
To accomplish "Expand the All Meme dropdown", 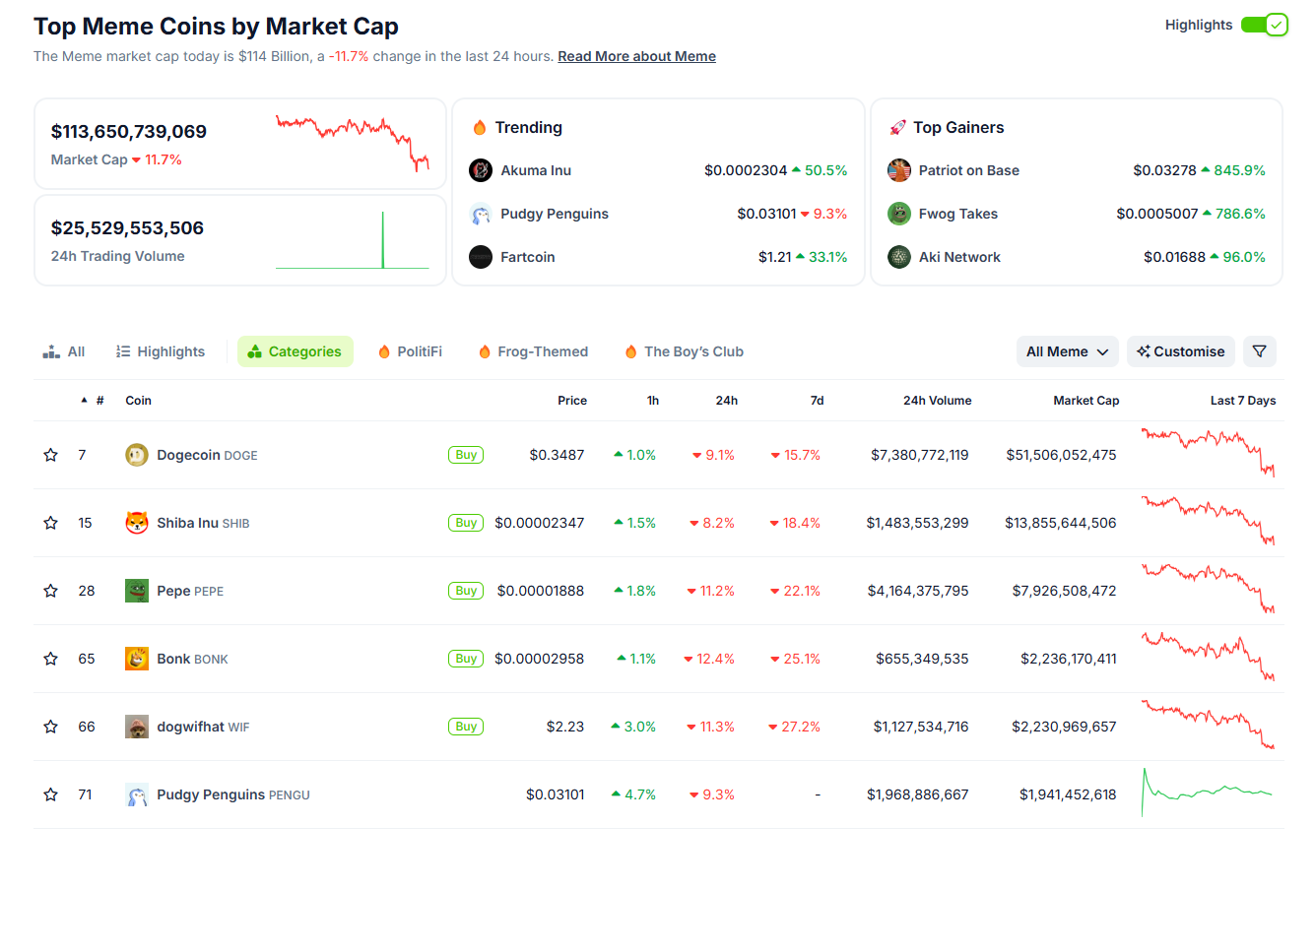I will point(1067,351).
